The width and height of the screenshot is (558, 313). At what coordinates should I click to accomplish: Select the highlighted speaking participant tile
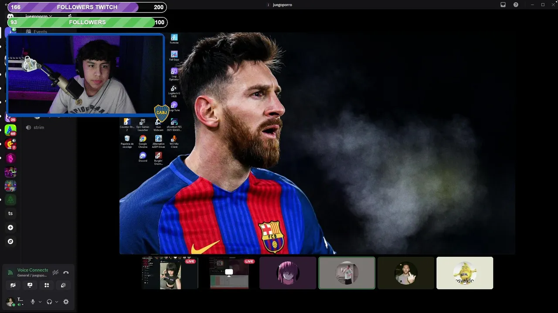click(347, 273)
